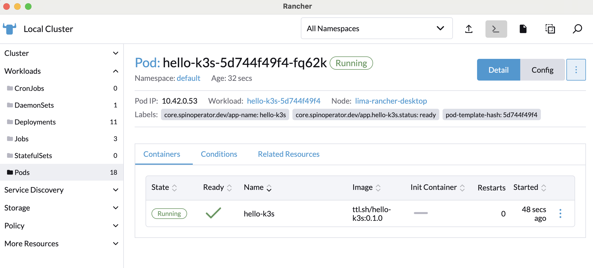Open Jobs in the sidebar
This screenshot has width=593, height=268.
click(x=62, y=139)
